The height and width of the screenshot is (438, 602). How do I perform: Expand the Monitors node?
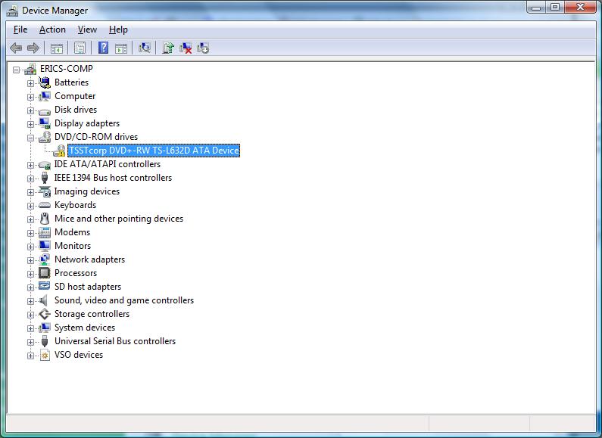[30, 247]
